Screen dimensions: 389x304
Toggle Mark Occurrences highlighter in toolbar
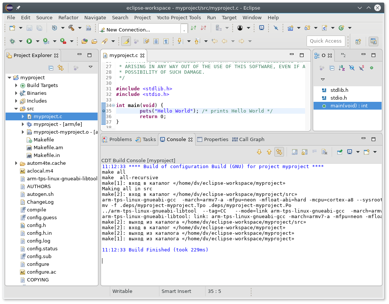126,41
